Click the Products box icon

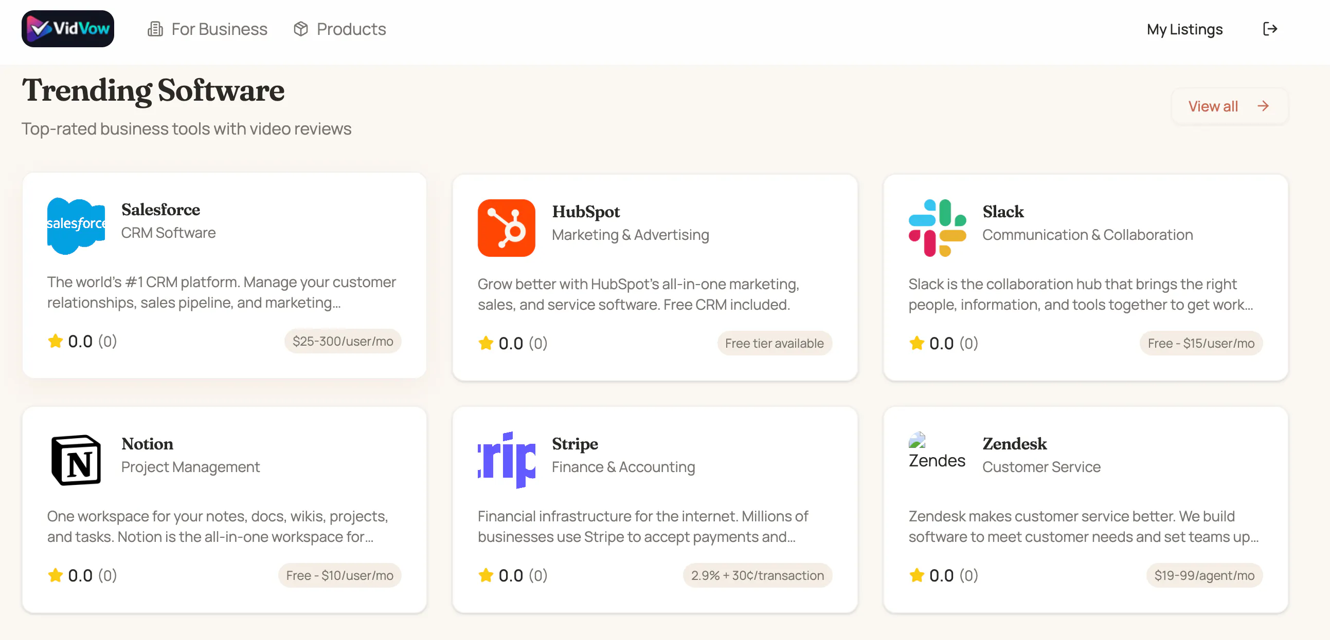point(300,29)
